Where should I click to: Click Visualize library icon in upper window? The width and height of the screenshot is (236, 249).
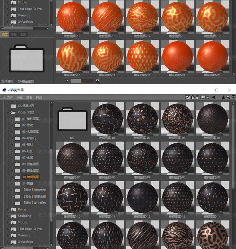13,15
